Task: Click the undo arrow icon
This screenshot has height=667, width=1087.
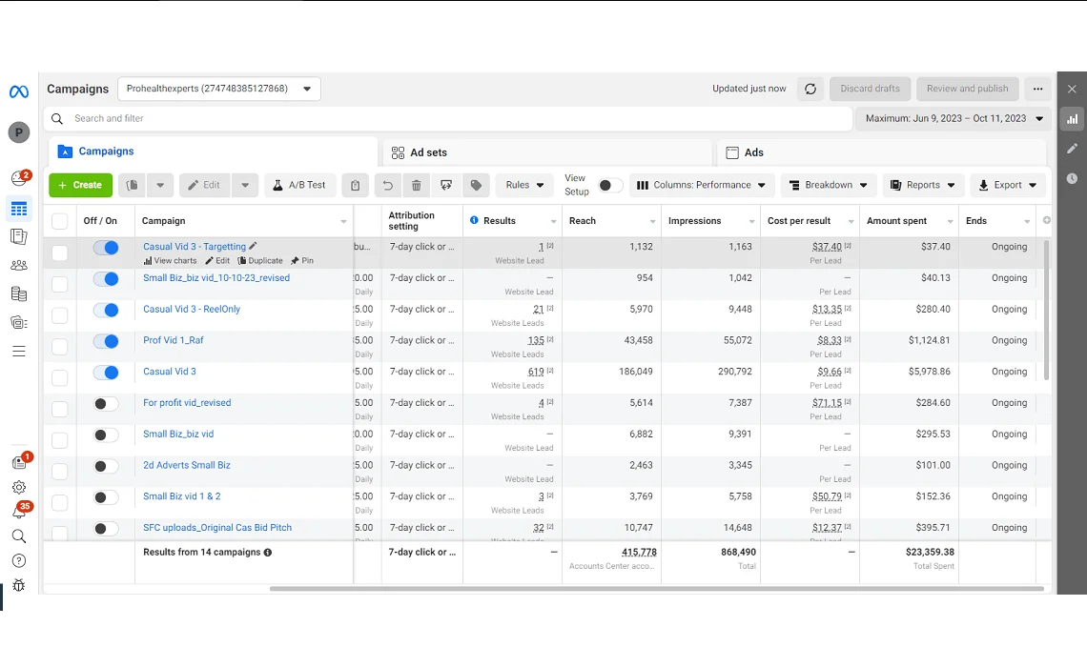Action: (386, 186)
